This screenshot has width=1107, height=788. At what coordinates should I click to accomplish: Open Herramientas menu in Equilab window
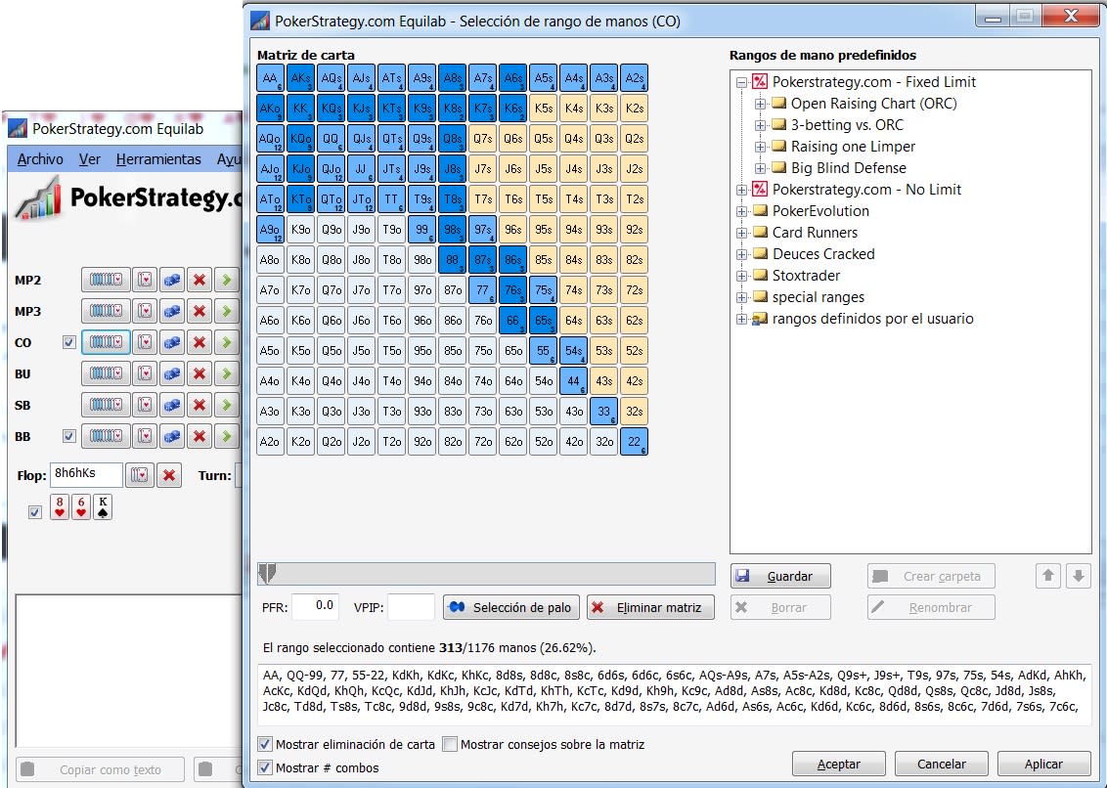158,159
